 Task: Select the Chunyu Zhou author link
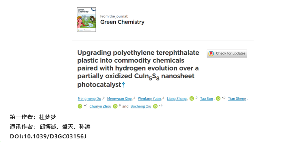pyautogui.click(x=100, y=106)
